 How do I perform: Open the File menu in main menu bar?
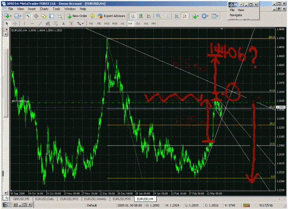point(11,9)
